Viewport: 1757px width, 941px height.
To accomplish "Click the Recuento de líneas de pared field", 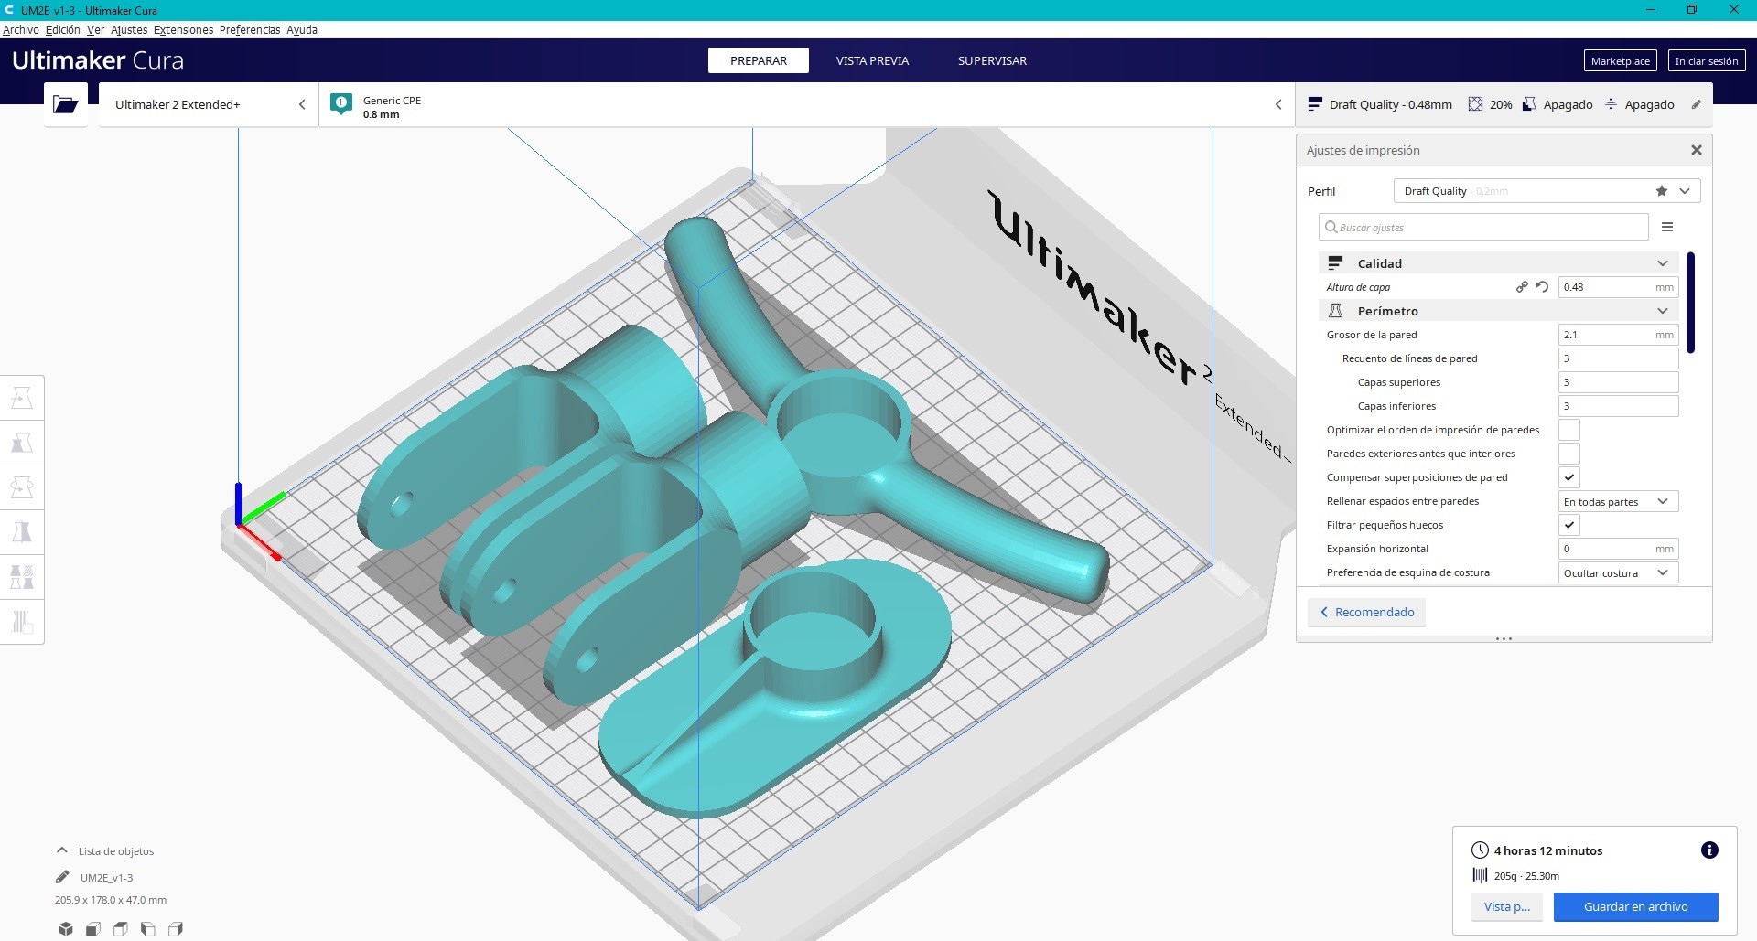I will [x=1619, y=358].
